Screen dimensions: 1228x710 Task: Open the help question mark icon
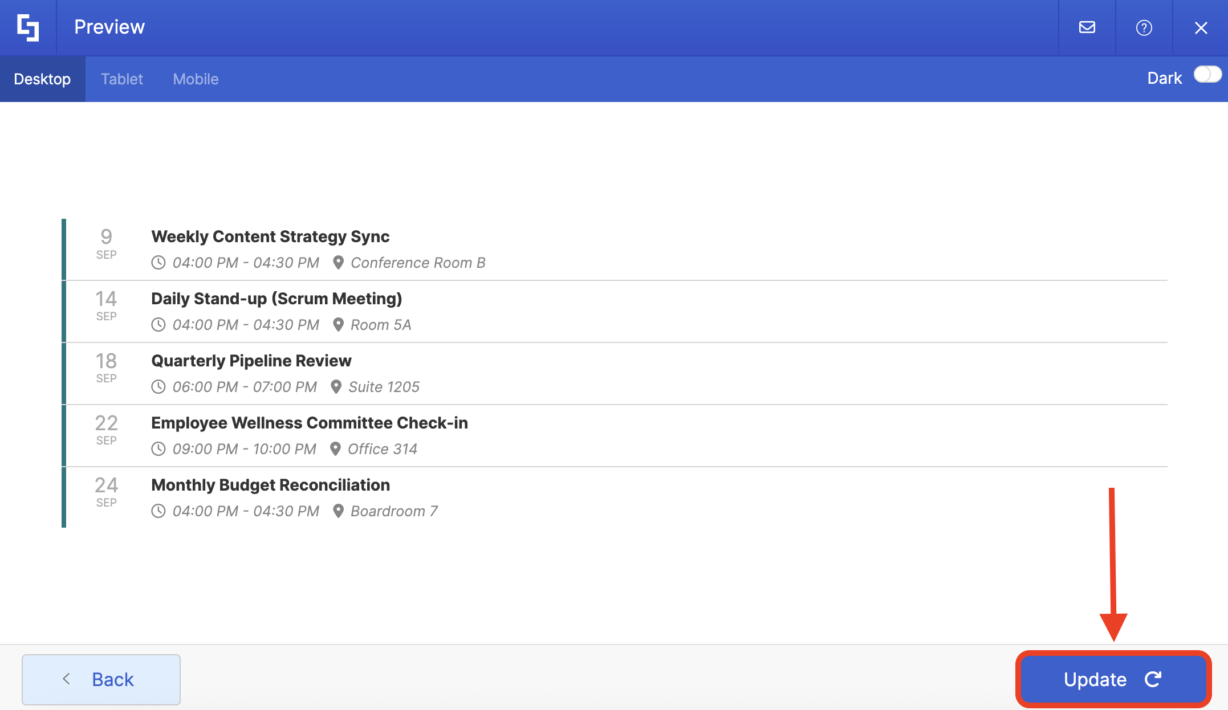tap(1144, 27)
